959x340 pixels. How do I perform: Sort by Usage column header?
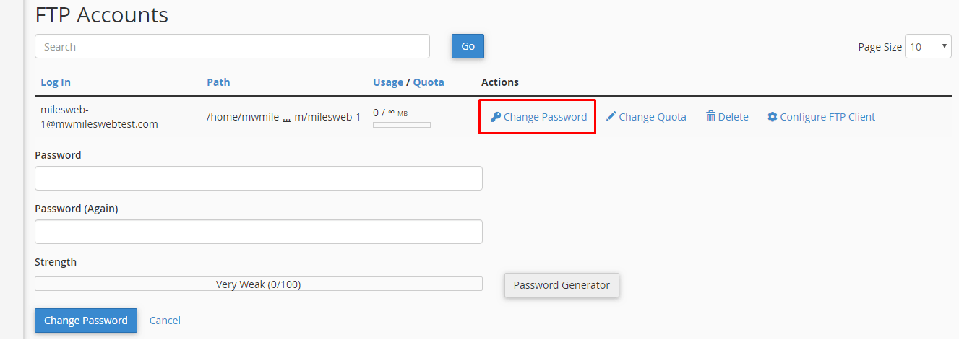tap(388, 82)
